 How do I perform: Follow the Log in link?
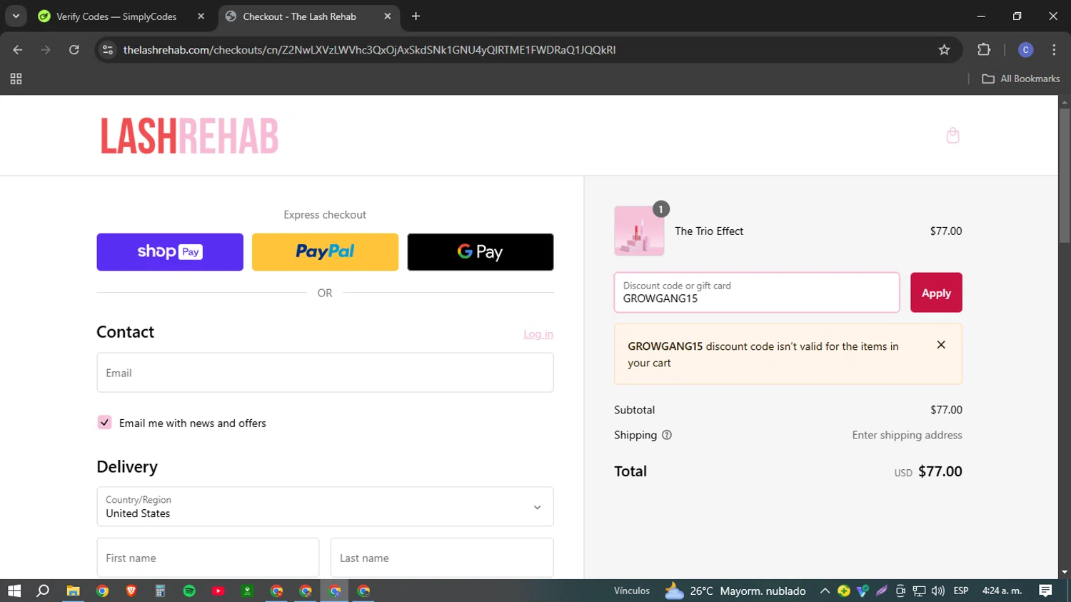pyautogui.click(x=538, y=333)
